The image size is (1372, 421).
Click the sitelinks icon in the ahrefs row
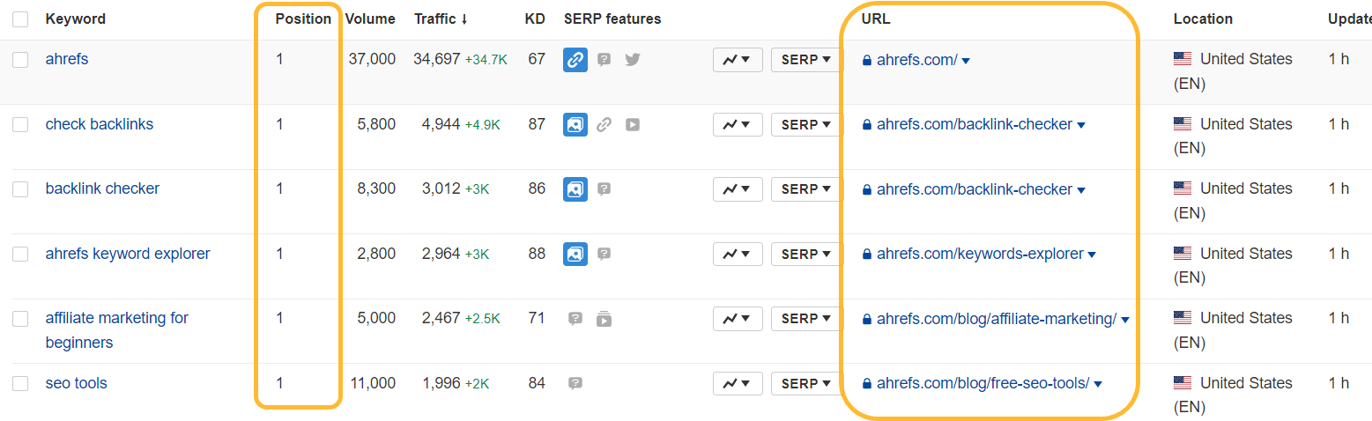coord(575,60)
